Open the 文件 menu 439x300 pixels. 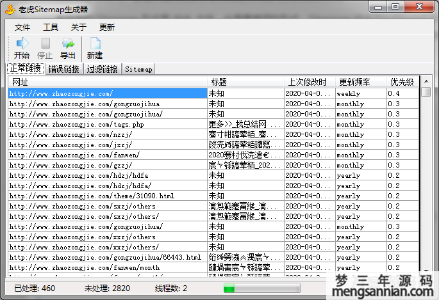tap(22, 27)
